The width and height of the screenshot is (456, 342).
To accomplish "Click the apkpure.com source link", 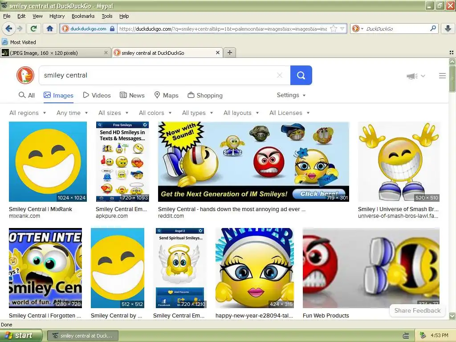I will [112, 216].
